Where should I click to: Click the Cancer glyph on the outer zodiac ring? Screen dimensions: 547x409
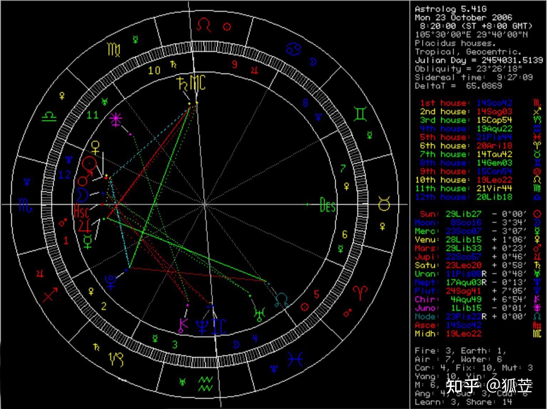(x=294, y=49)
